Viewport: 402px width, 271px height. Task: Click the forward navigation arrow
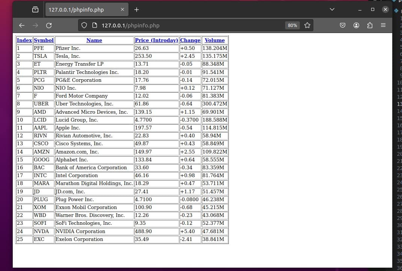coord(35,25)
